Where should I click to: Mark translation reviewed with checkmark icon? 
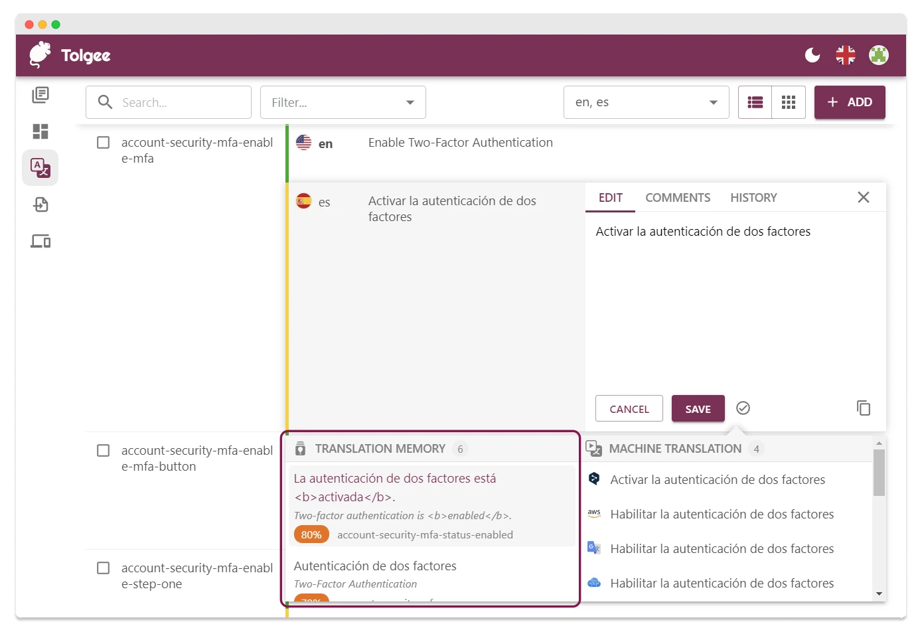click(743, 408)
